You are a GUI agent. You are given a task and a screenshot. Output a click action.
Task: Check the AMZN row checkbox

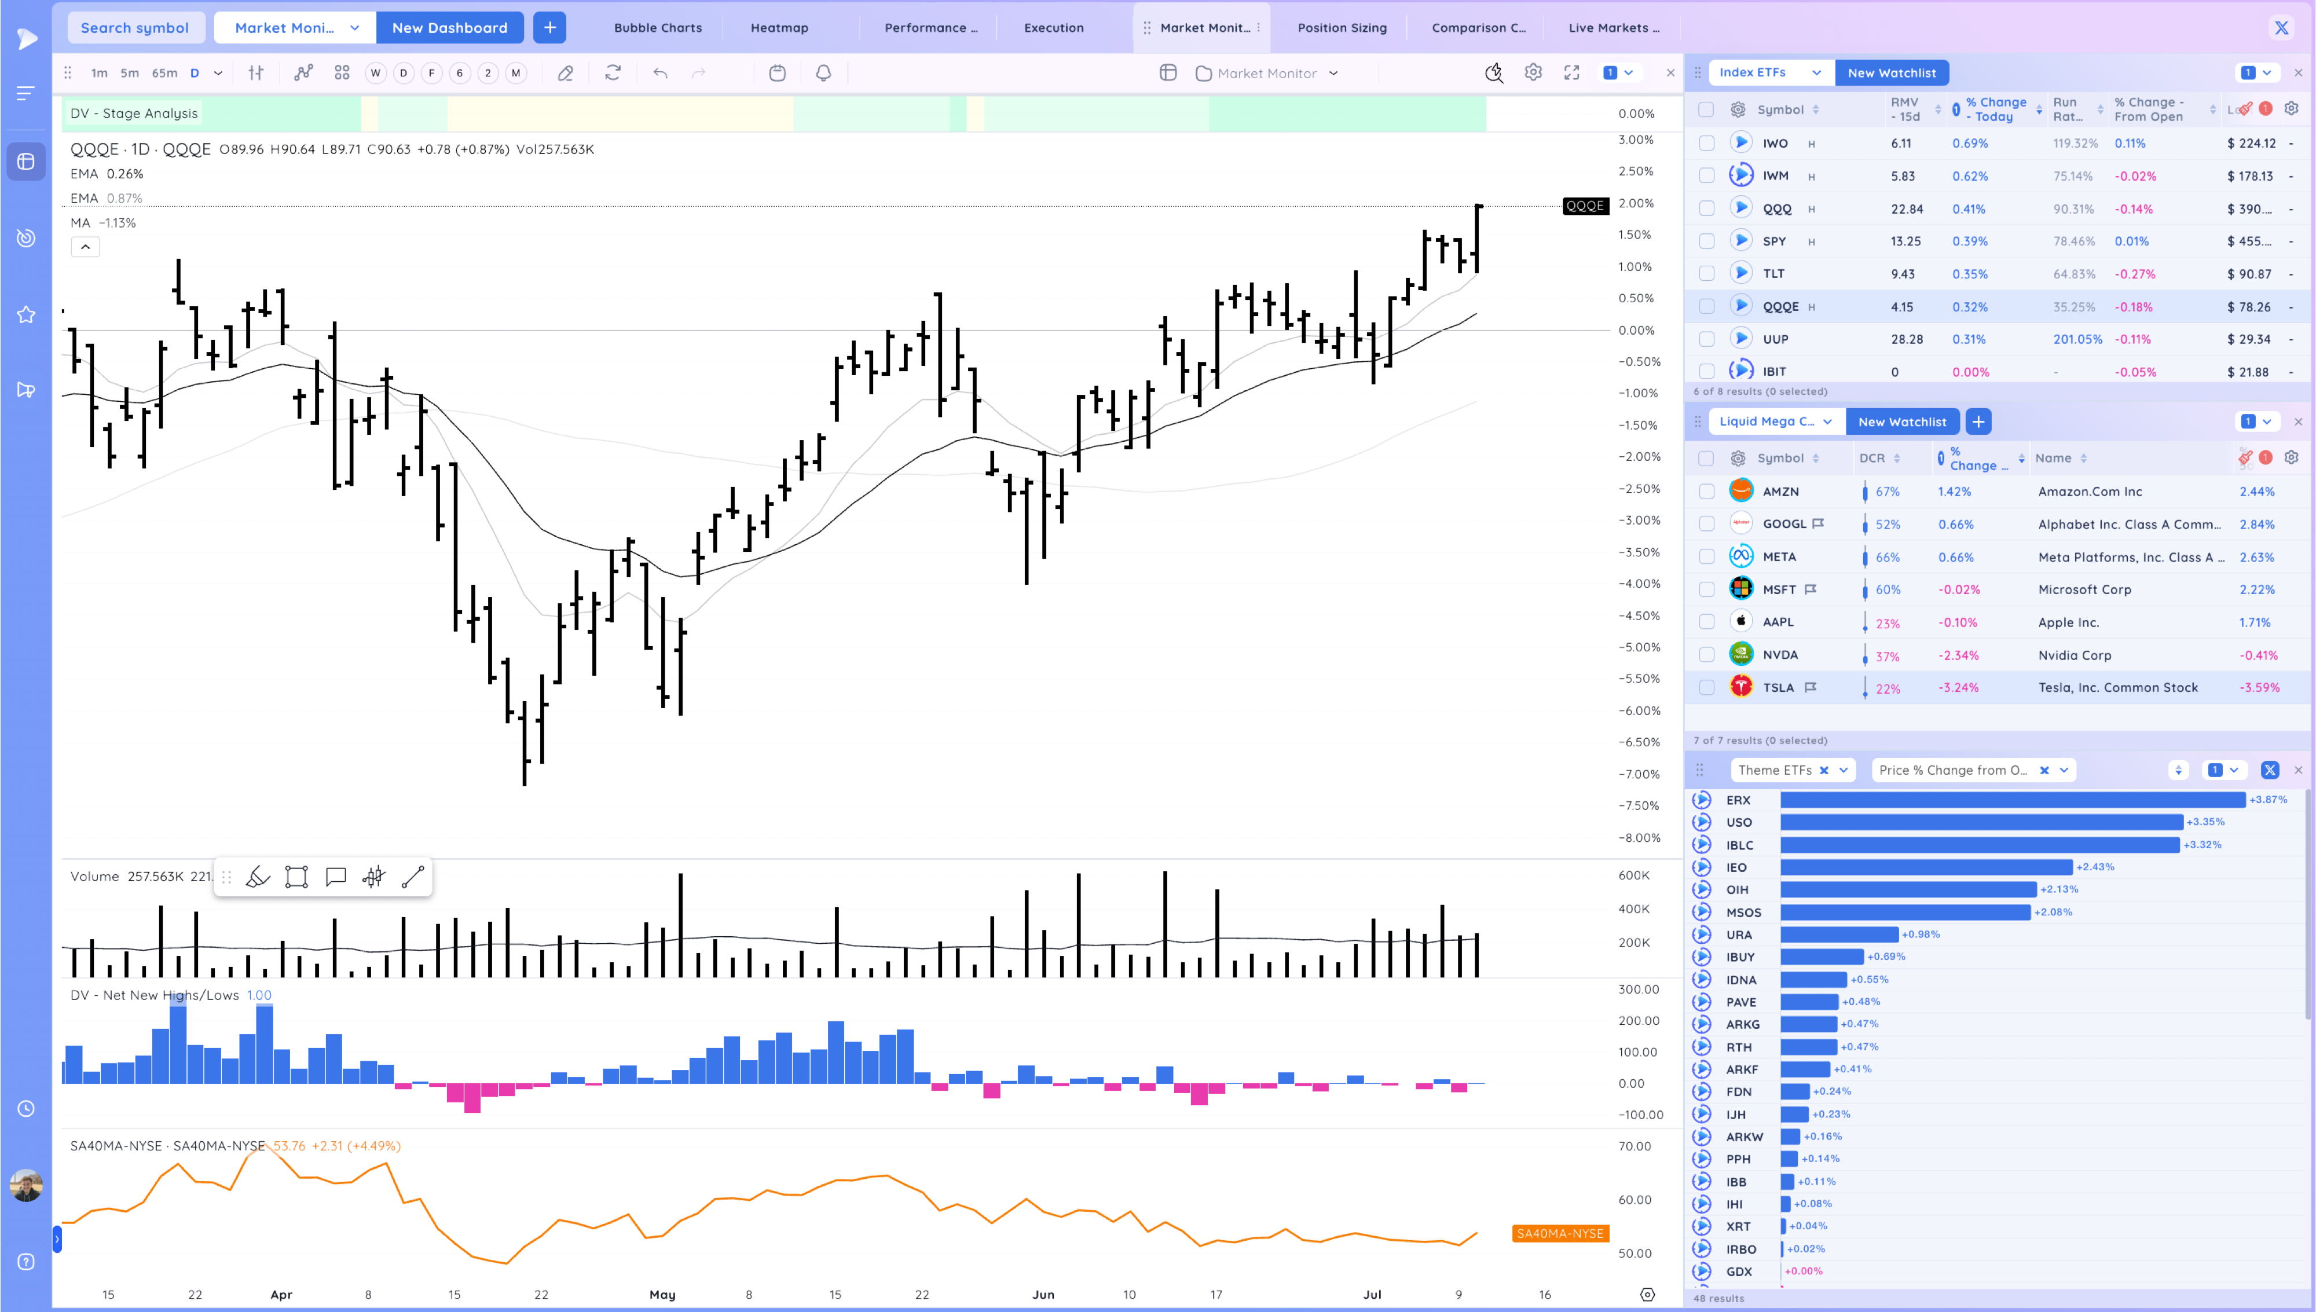pos(1706,491)
